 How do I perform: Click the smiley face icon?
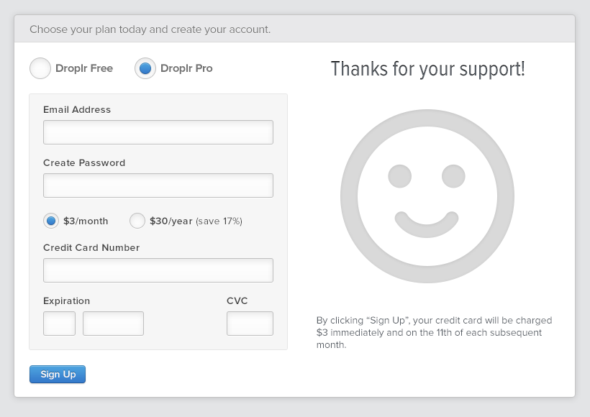(x=427, y=196)
